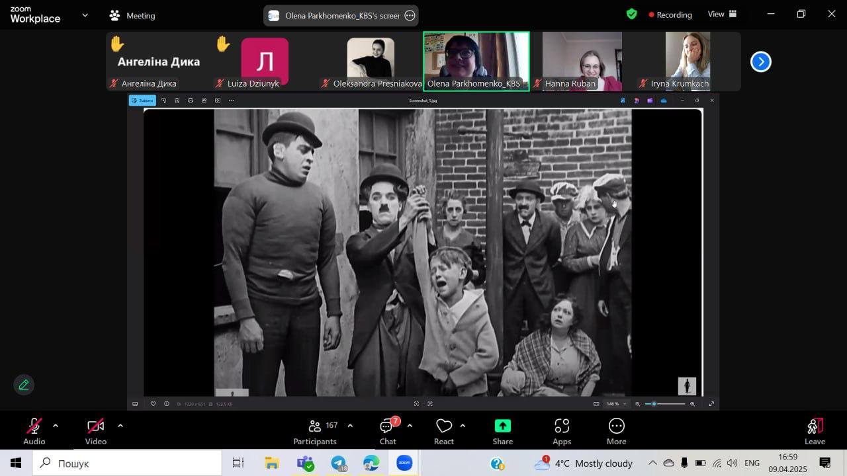Image resolution: width=847 pixels, height=476 pixels.
Task: Open the Meeting info tab
Action: point(132,15)
